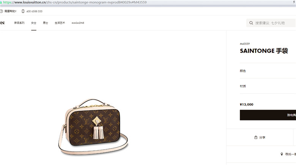This screenshot has width=296, height=165.
Task: Click the price ¥13,000
Action: (x=247, y=105)
